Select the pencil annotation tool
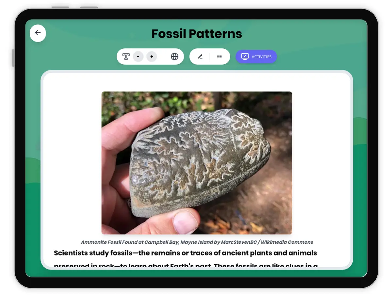This screenshot has width=392, height=296. pos(200,57)
